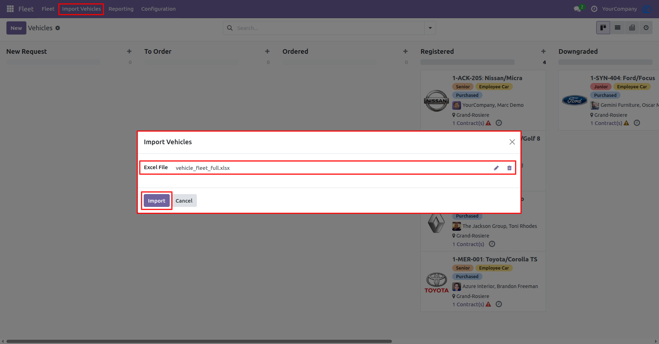Open activity clock on Toyota/Corolla card
659x344 pixels.
(499, 304)
